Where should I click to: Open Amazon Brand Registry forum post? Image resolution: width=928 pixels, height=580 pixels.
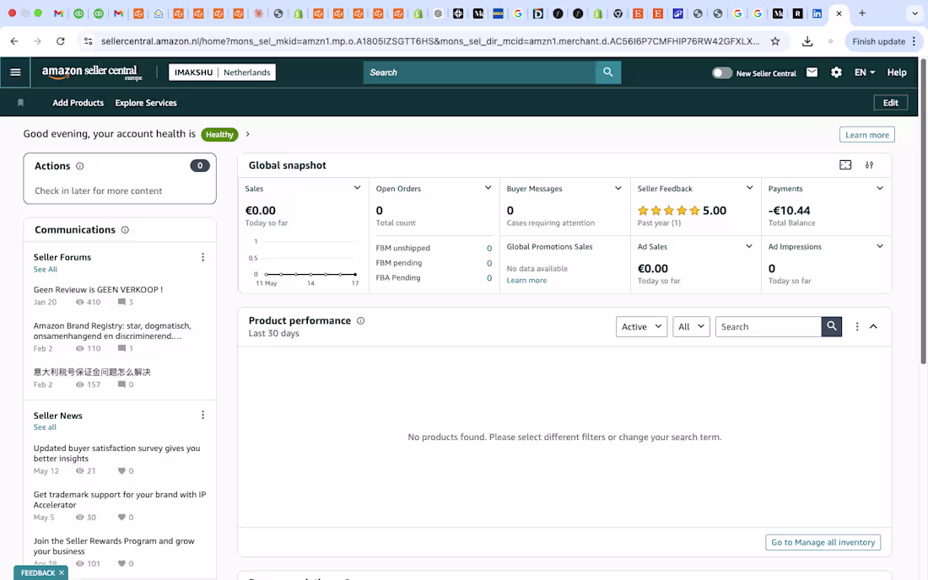112,330
